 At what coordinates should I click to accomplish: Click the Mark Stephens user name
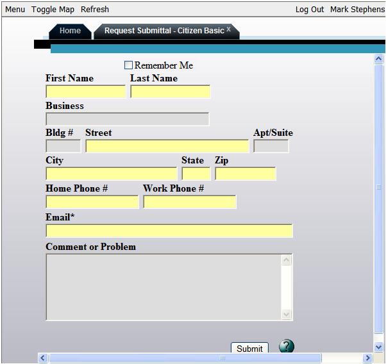pyautogui.click(x=357, y=10)
